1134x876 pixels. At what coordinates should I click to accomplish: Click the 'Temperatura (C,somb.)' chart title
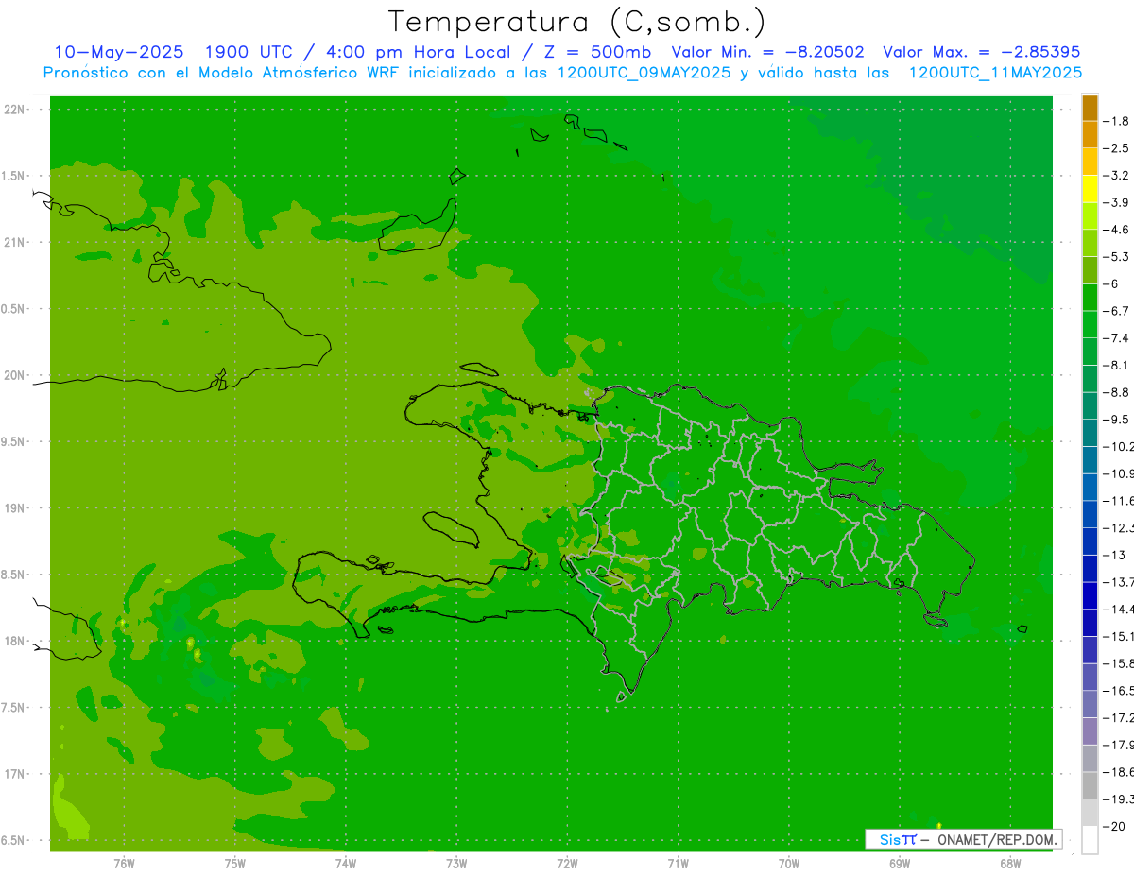point(577,22)
